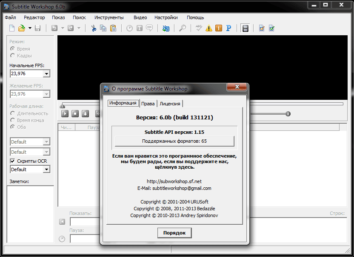
Task: Select the Кадры mode radio button
Action: (13, 56)
